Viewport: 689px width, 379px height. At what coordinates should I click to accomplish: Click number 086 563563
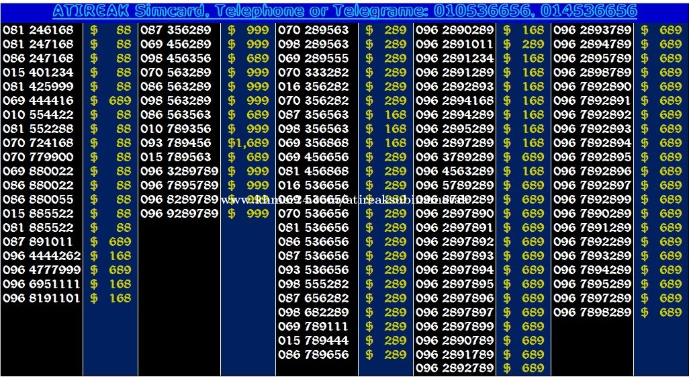click(176, 115)
